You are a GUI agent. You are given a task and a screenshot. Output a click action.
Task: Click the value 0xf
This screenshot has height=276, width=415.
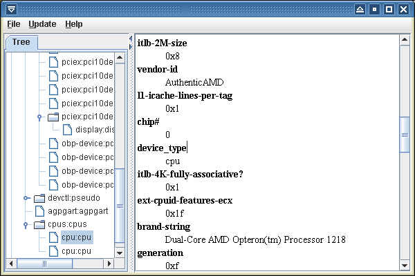[172, 266]
